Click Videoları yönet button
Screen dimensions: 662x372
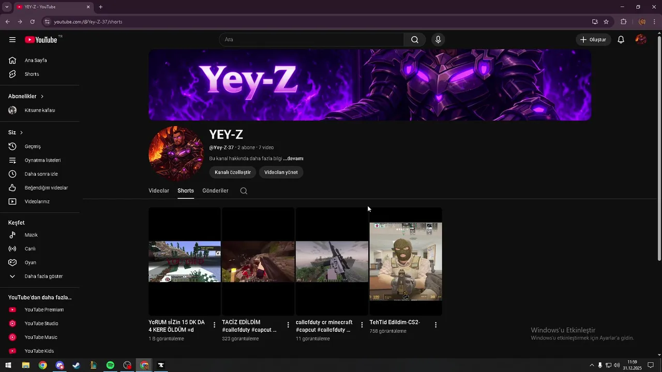281,172
